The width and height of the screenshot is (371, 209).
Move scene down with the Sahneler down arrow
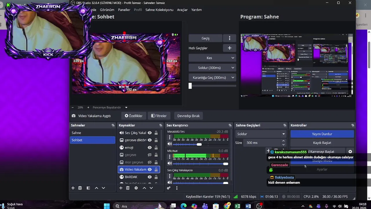[x=103, y=188]
